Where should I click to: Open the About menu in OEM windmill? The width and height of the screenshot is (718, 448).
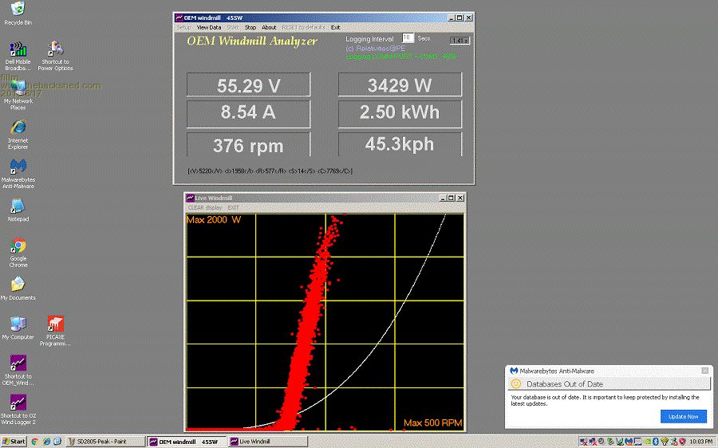click(x=269, y=27)
